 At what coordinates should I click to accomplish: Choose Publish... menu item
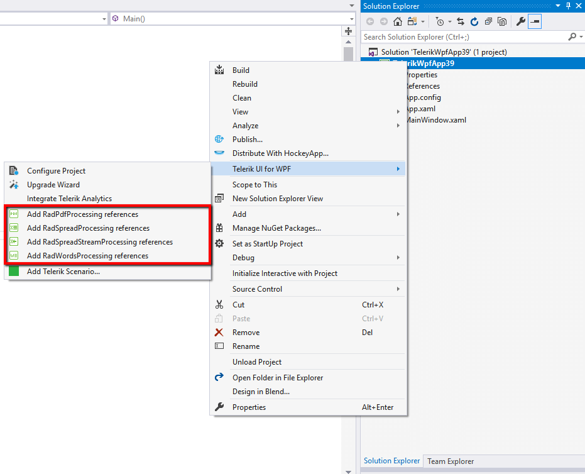coord(308,139)
